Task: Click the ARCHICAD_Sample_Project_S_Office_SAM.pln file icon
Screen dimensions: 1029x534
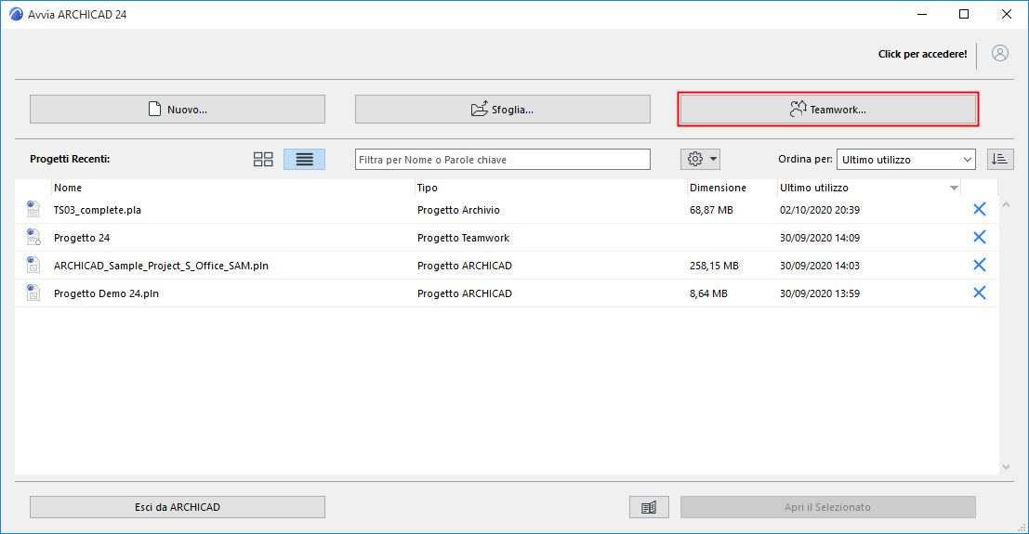Action: [x=33, y=265]
